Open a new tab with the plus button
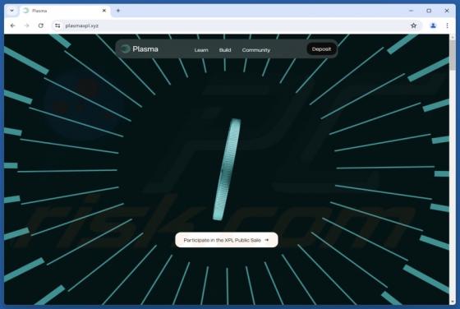The height and width of the screenshot is (309, 460). [118, 11]
